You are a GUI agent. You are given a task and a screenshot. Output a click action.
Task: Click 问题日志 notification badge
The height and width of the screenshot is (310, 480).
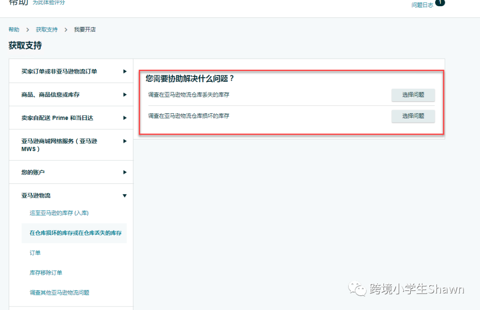click(x=440, y=3)
